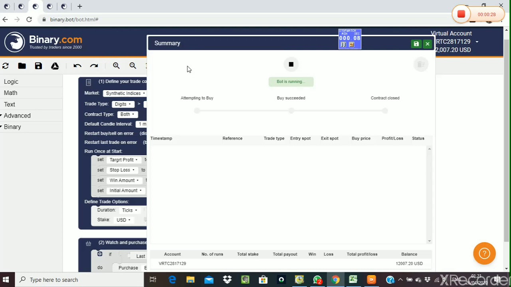The image size is (511, 287).
Task: Open the Synthetic Indices market dropdown
Action: [x=125, y=93]
